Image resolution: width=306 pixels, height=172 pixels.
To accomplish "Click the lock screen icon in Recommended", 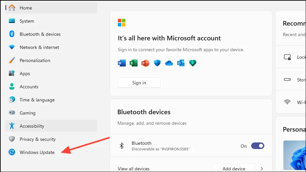I will click(287, 57).
